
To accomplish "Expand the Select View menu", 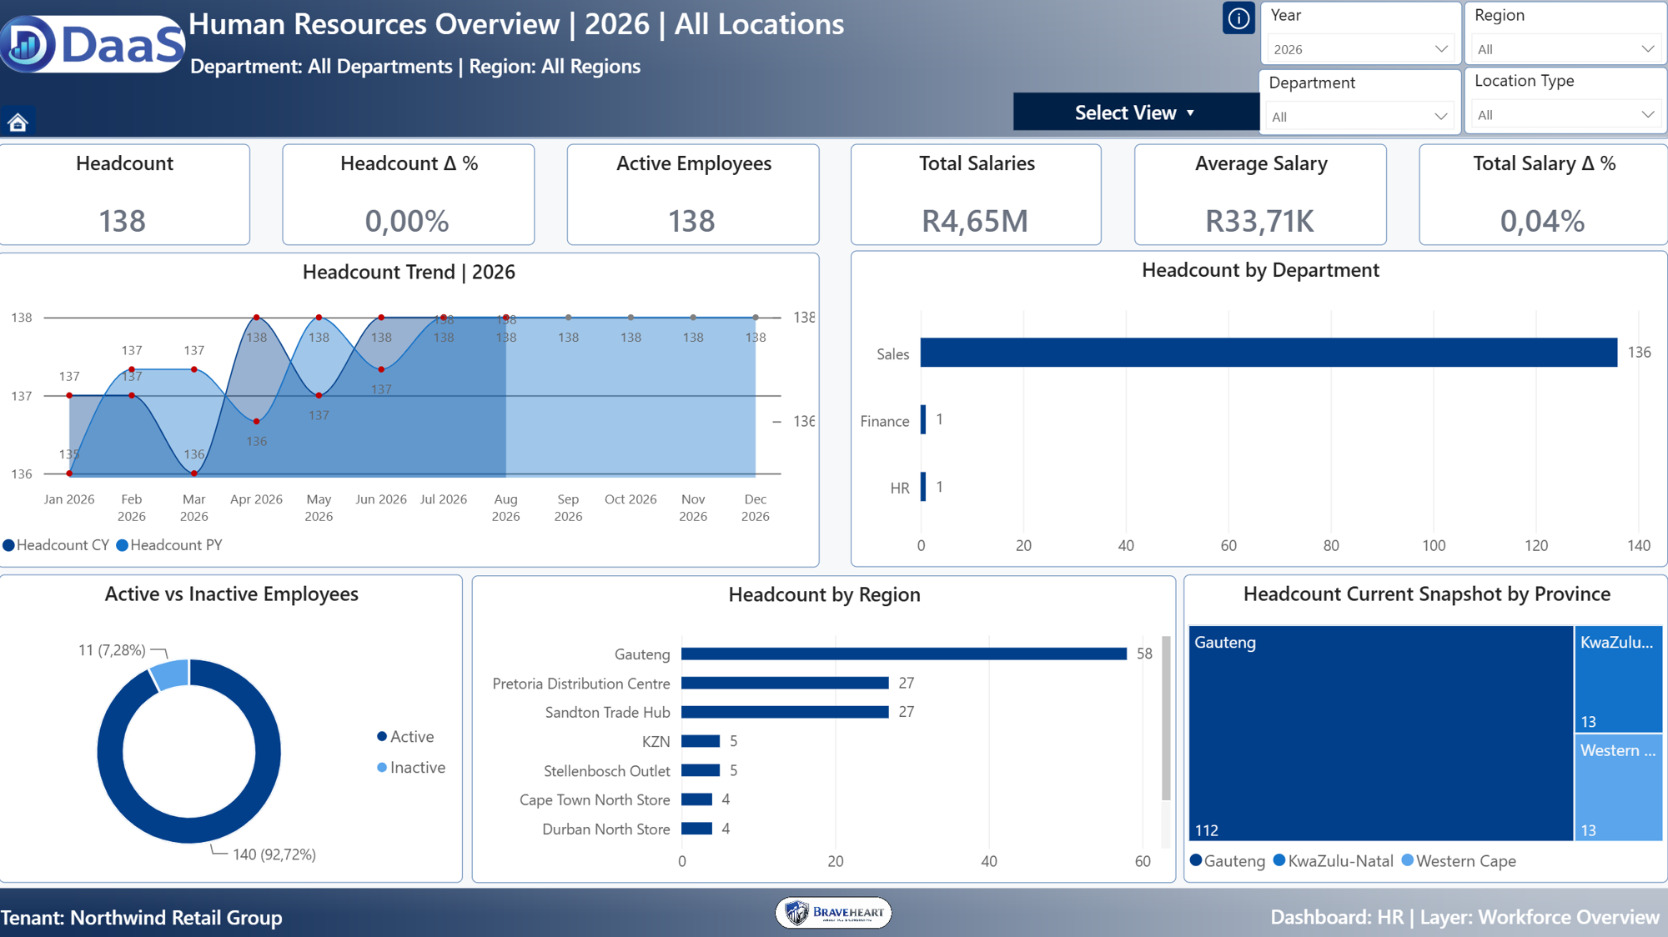I will [1135, 113].
